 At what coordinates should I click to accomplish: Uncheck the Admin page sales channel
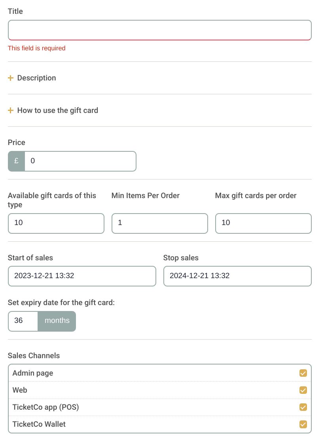coord(303,373)
